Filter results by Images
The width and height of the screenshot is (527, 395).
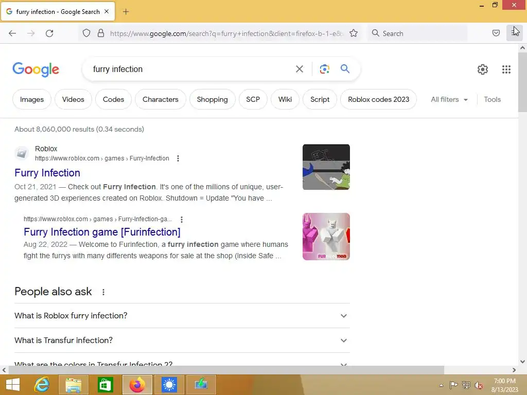(x=32, y=99)
